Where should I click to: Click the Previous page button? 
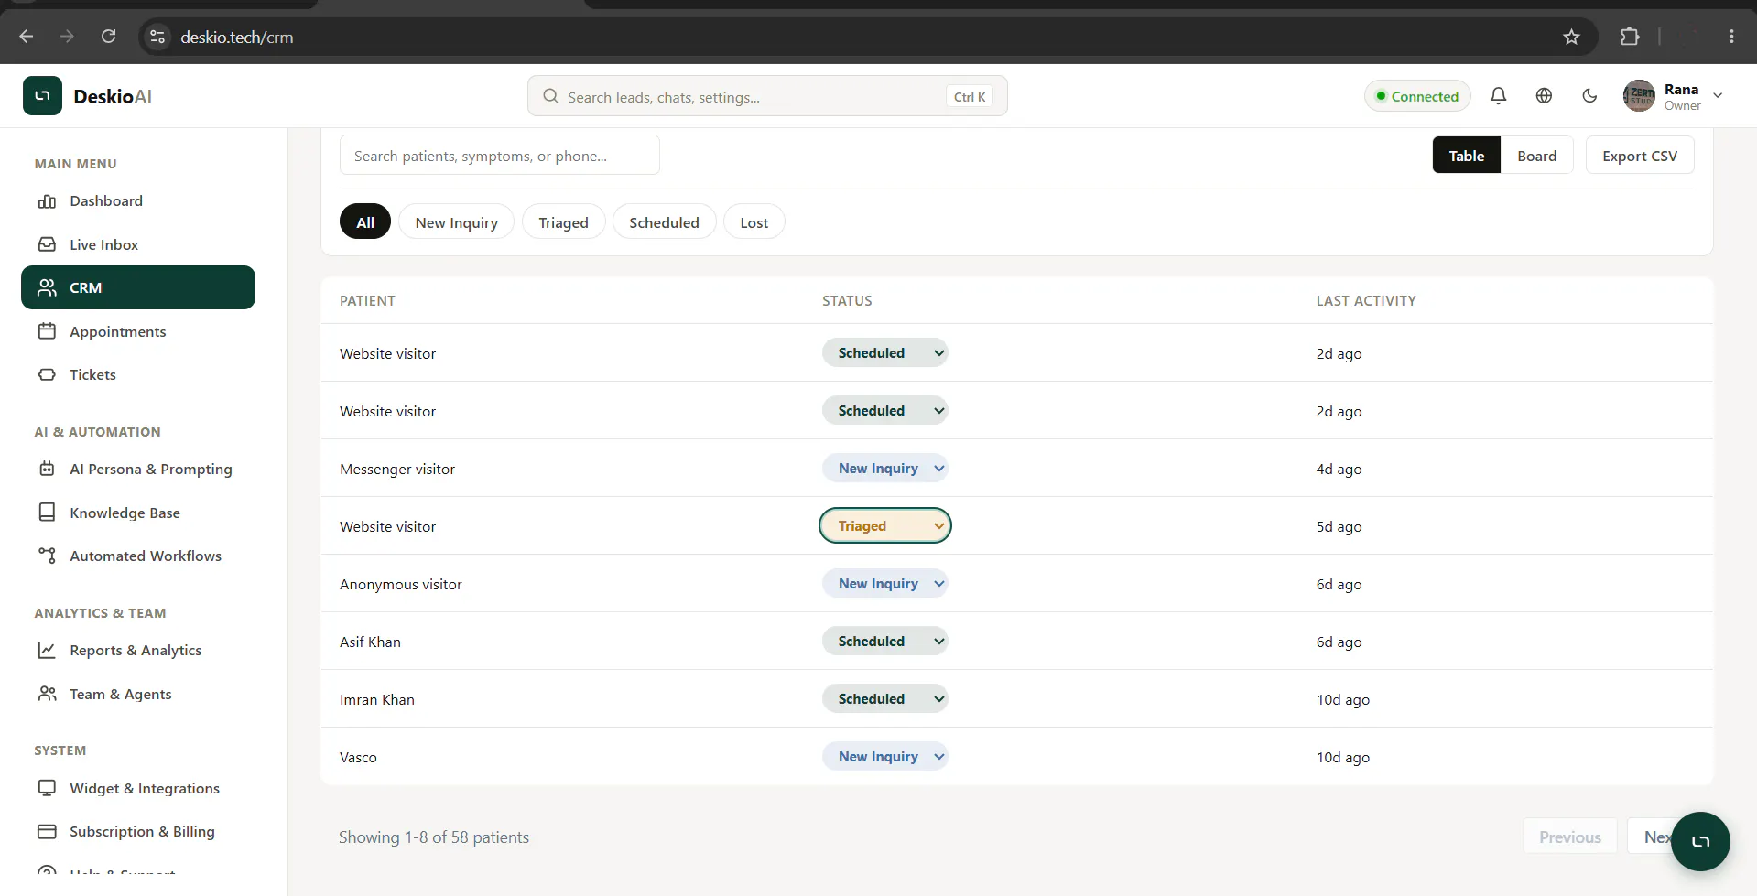(1569, 837)
